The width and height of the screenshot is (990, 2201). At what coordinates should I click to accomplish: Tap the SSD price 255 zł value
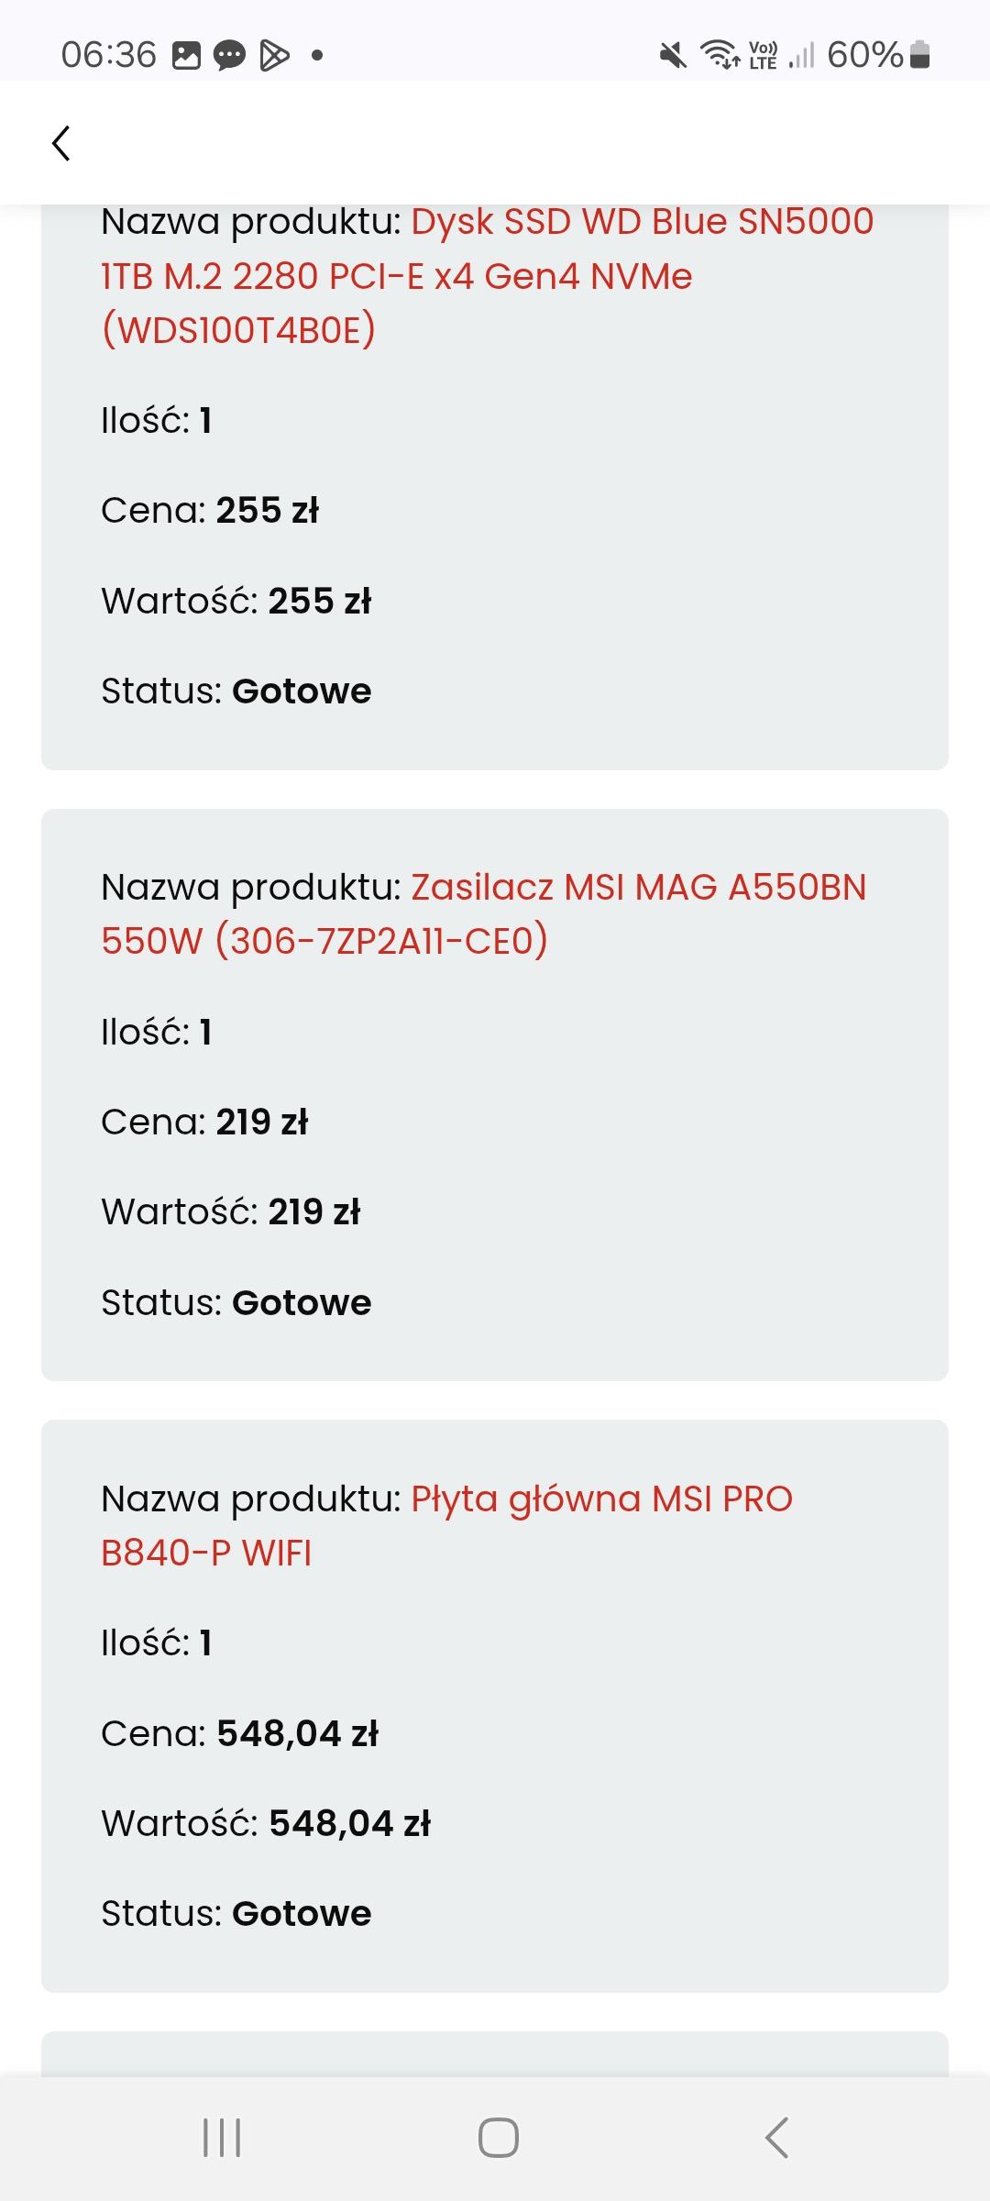[267, 511]
